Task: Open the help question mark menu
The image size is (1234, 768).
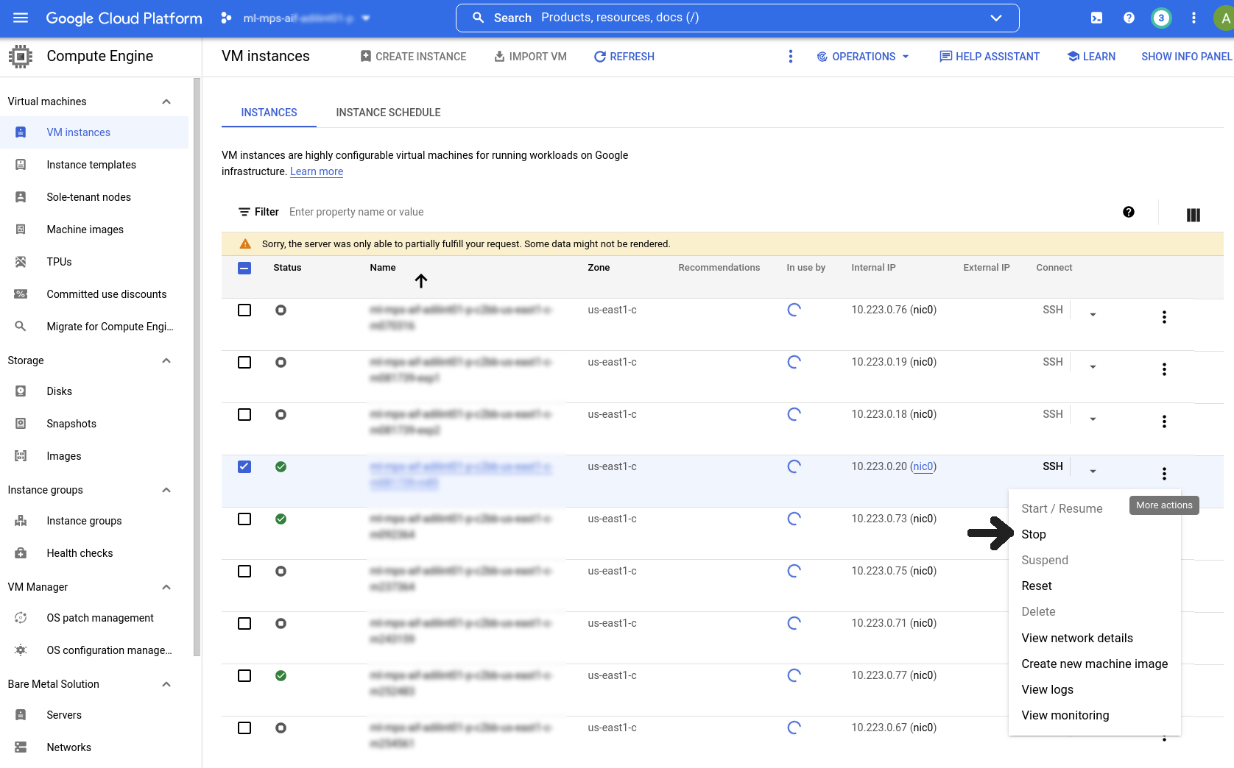Action: (1129, 18)
